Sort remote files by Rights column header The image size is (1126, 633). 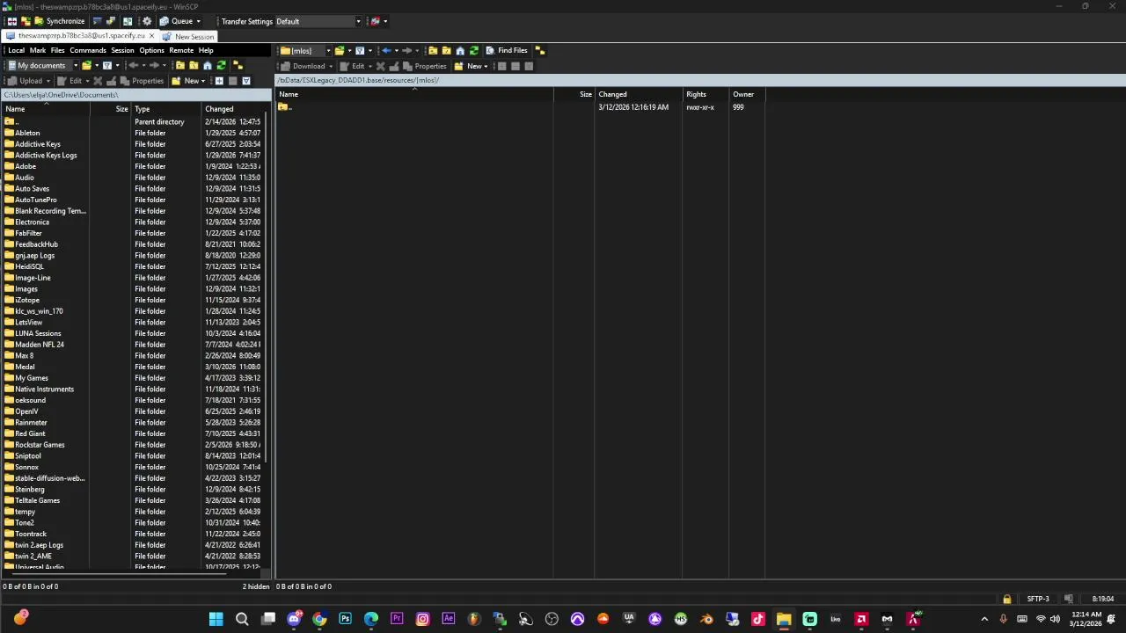coord(706,94)
